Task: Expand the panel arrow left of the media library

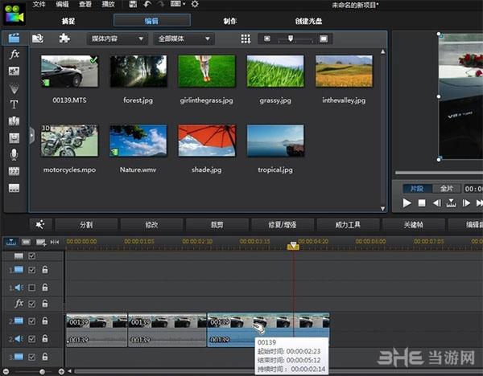Action: 31,136
